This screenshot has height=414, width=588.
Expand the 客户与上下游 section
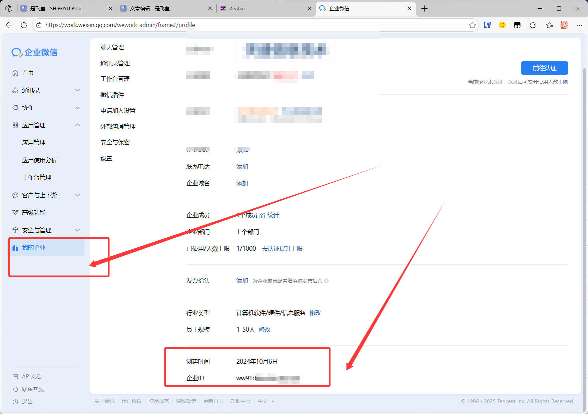78,195
